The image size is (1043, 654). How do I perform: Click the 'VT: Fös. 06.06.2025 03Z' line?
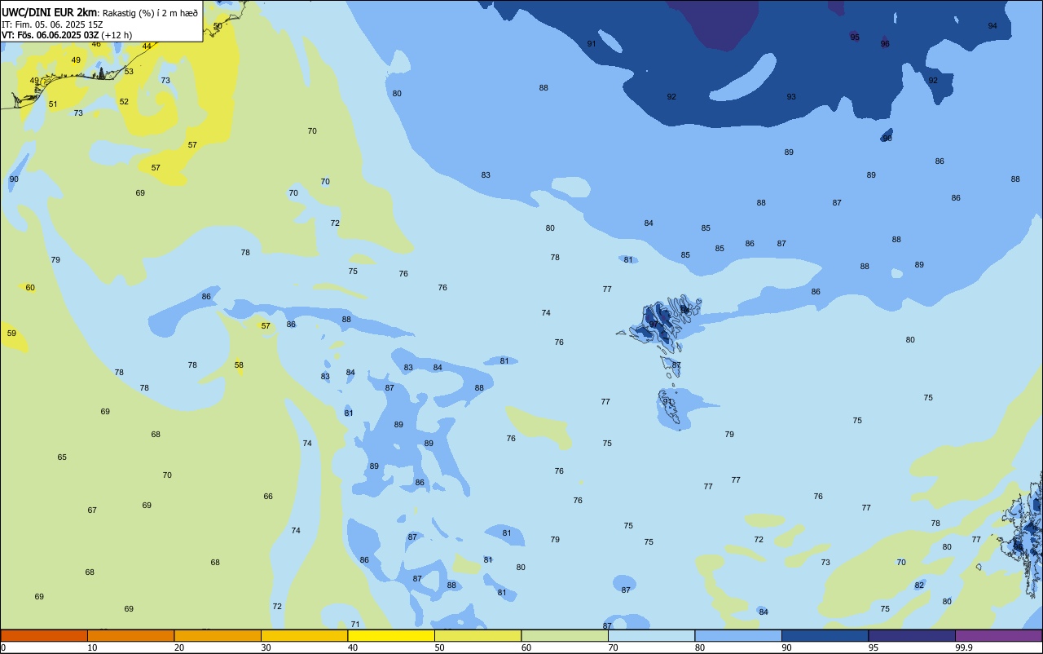(x=51, y=34)
